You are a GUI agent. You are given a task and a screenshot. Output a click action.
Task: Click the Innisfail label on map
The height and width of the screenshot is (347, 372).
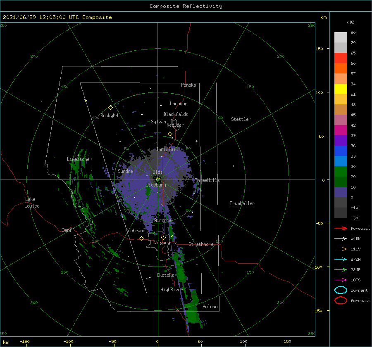point(167,149)
